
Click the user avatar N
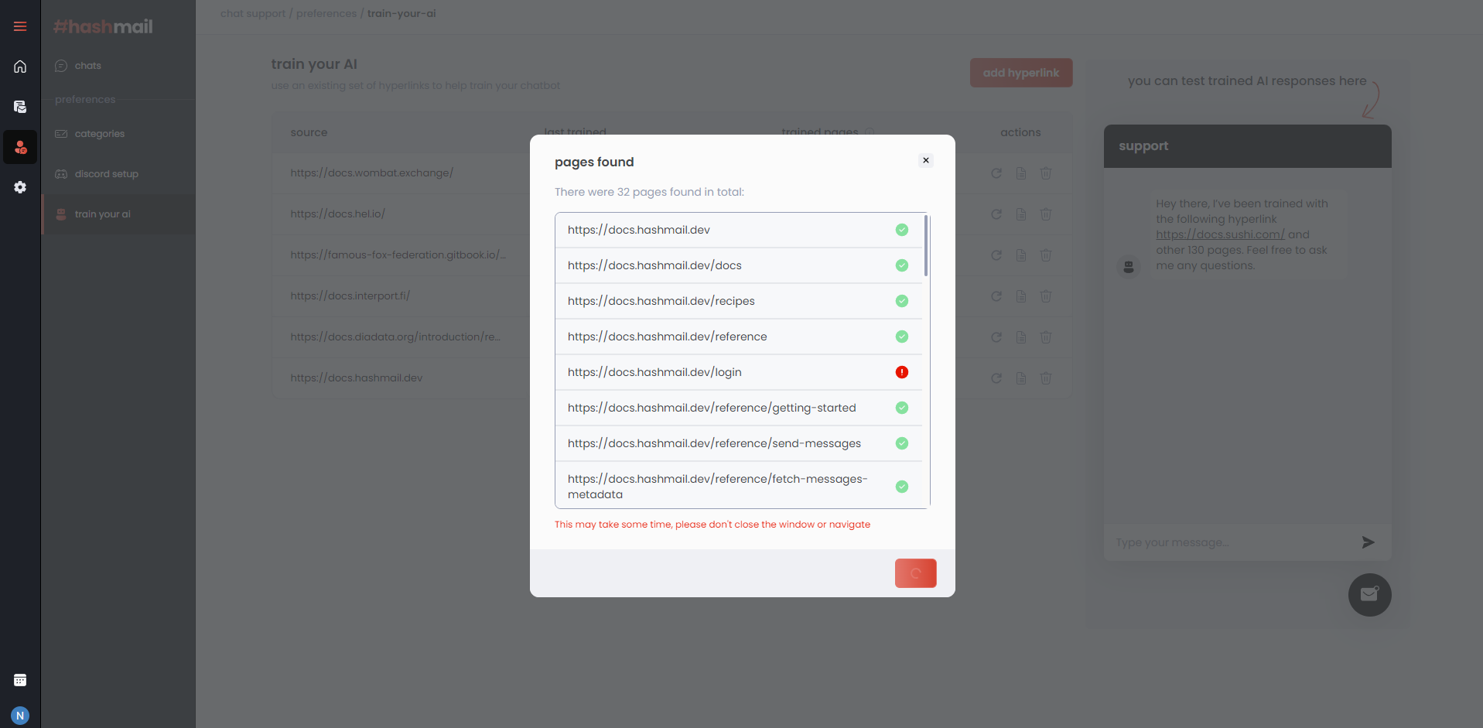[x=20, y=716]
